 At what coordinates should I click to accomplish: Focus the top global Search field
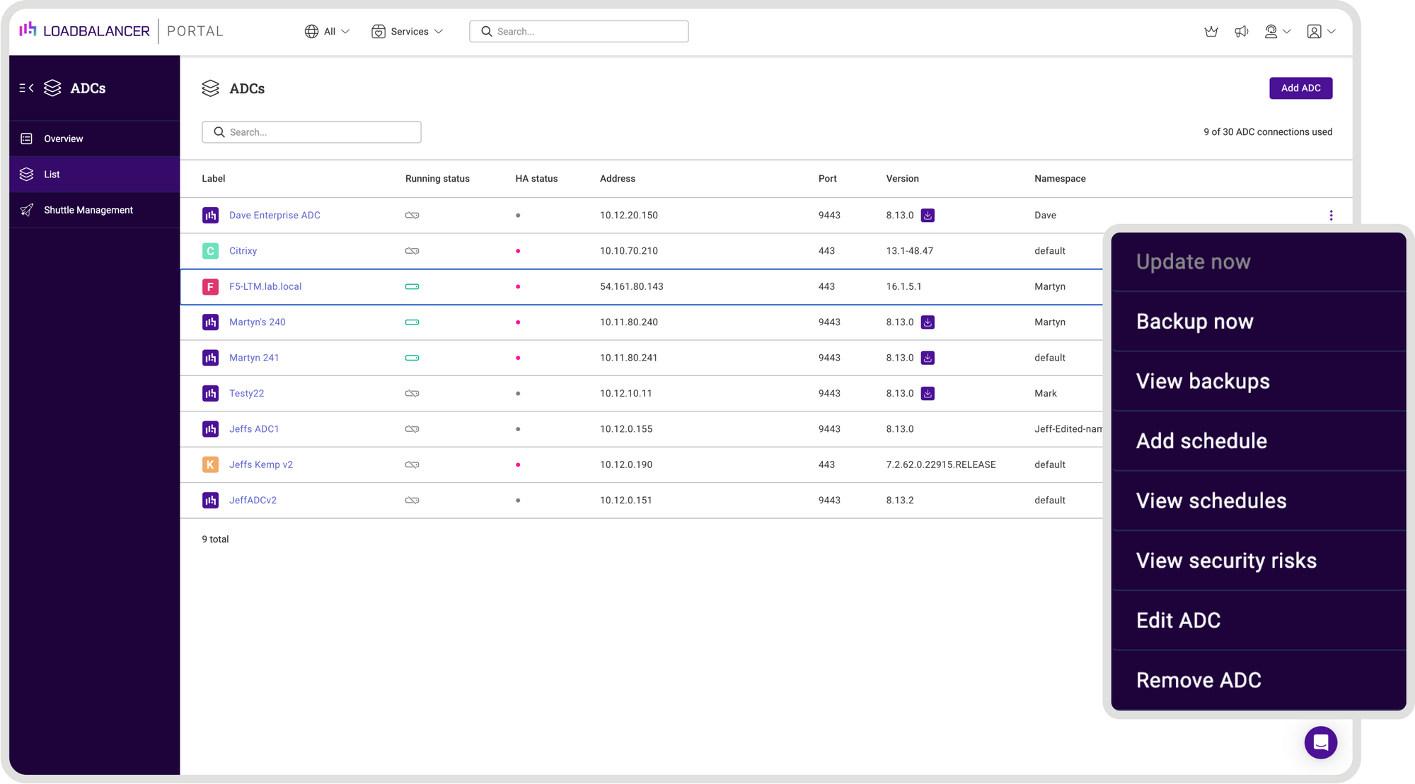pyautogui.click(x=579, y=31)
